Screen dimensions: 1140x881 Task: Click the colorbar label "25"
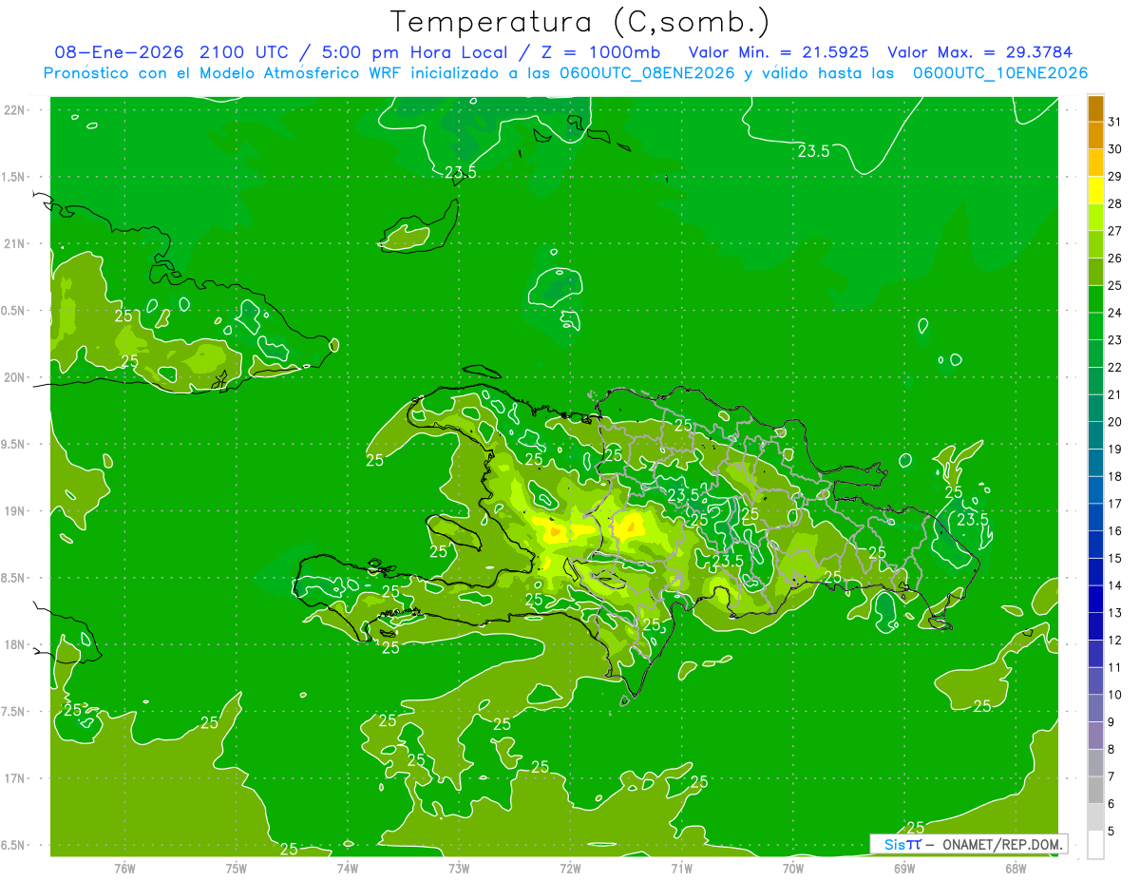point(1115,285)
